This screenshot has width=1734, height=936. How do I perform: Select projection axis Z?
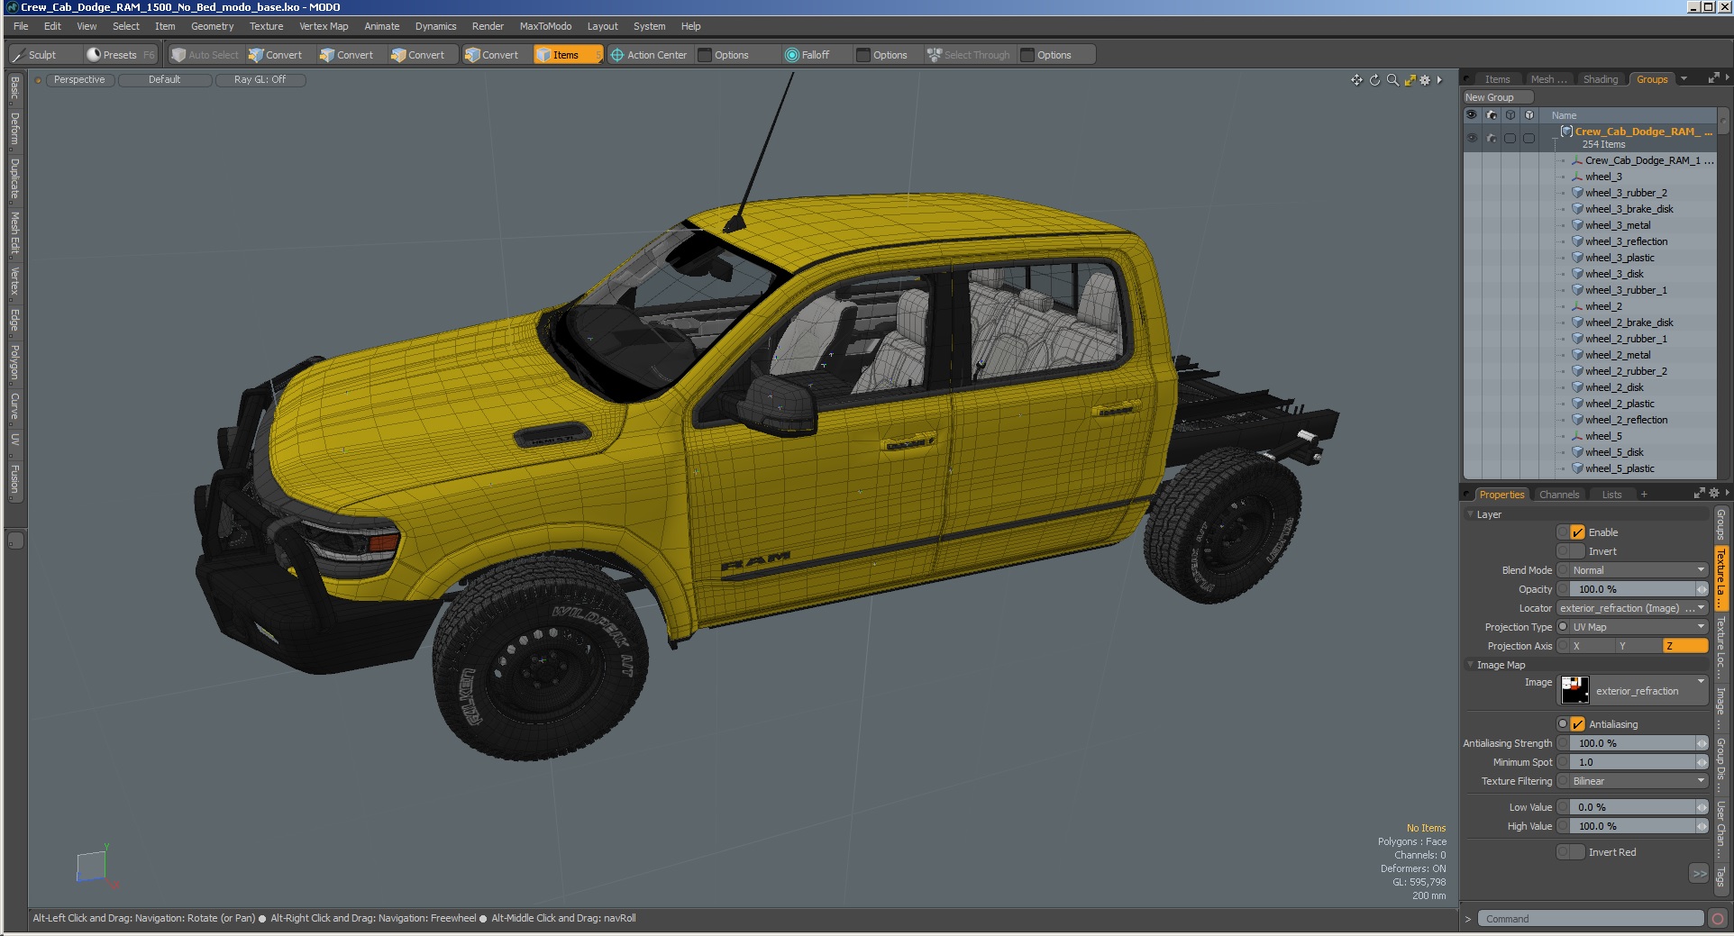[x=1685, y=646]
